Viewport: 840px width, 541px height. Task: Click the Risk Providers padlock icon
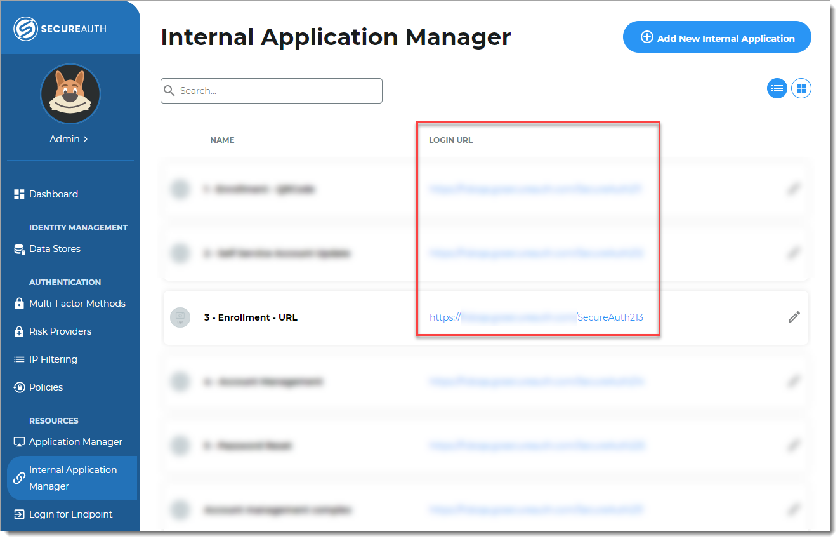pyautogui.click(x=19, y=331)
